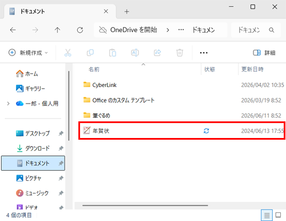Viewport: 286px width, 221px height.
Task: Click the pin icon beside ピクチャ
Action: click(61, 178)
